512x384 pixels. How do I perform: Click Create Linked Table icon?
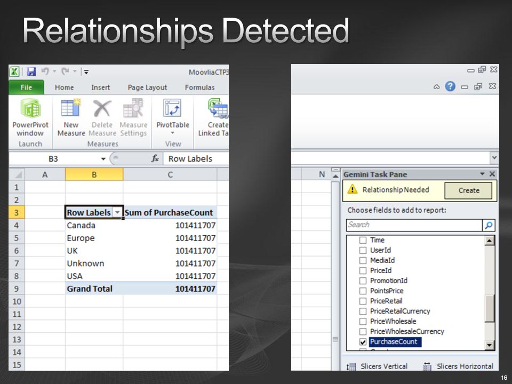click(218, 109)
